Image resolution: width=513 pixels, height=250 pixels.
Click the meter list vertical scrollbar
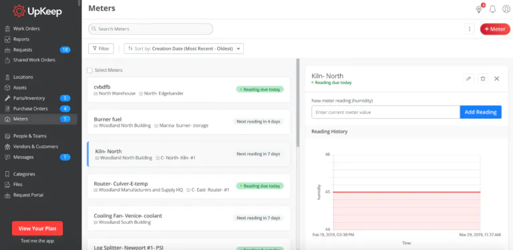tap(298, 103)
